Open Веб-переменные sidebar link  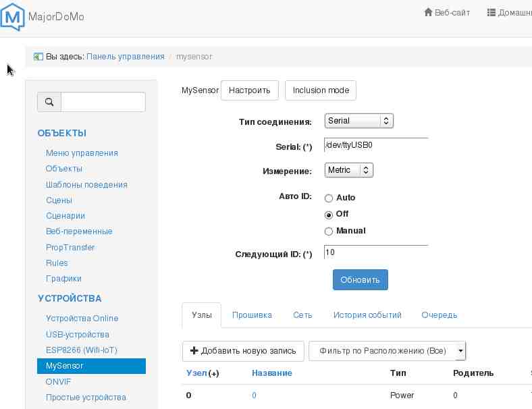pos(79,231)
